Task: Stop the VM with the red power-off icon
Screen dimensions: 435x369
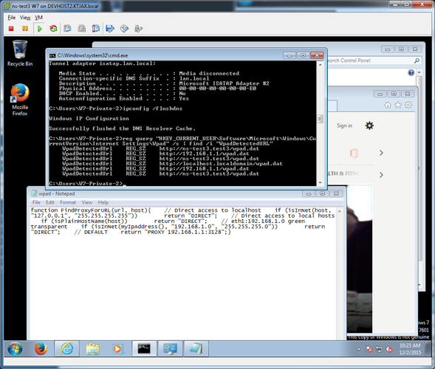Action: click(x=11, y=29)
